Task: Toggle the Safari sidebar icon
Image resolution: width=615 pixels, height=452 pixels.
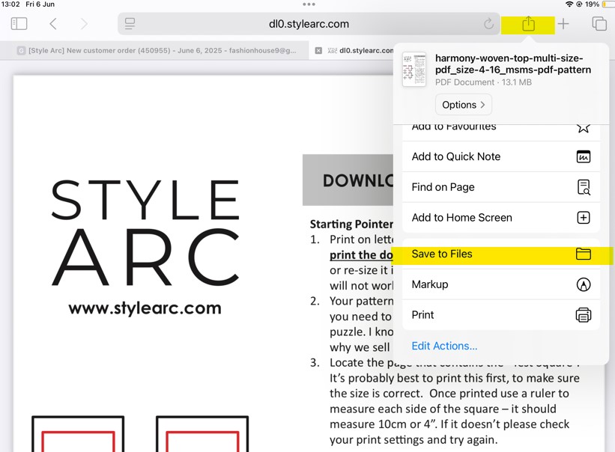Action: (x=19, y=24)
